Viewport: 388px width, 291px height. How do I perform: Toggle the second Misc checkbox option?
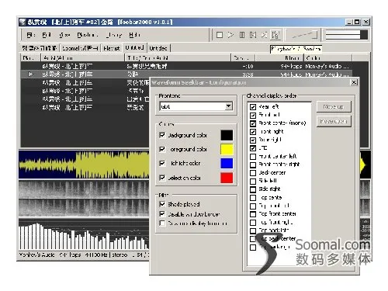pos(162,214)
